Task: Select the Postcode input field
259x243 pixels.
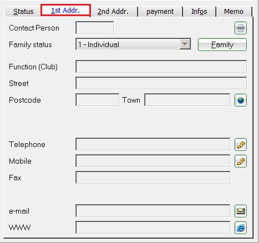Action: coord(97,100)
